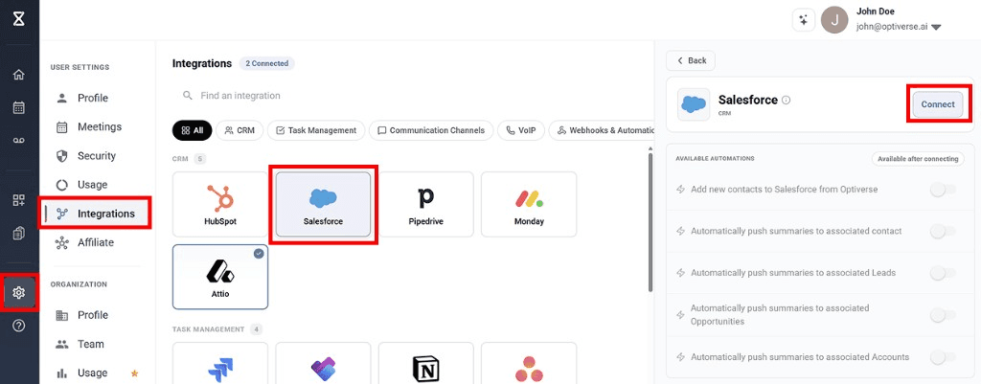Image resolution: width=981 pixels, height=384 pixels.
Task: Click Connect button for Salesforce
Action: [937, 104]
